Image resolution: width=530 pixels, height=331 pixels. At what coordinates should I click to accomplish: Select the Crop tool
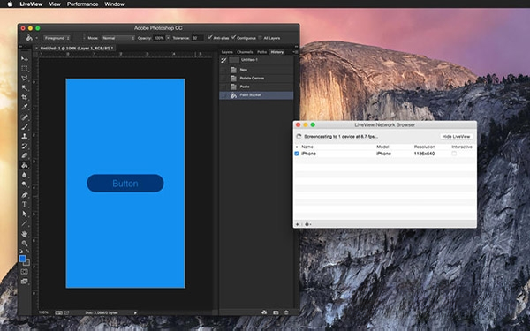[x=25, y=97]
